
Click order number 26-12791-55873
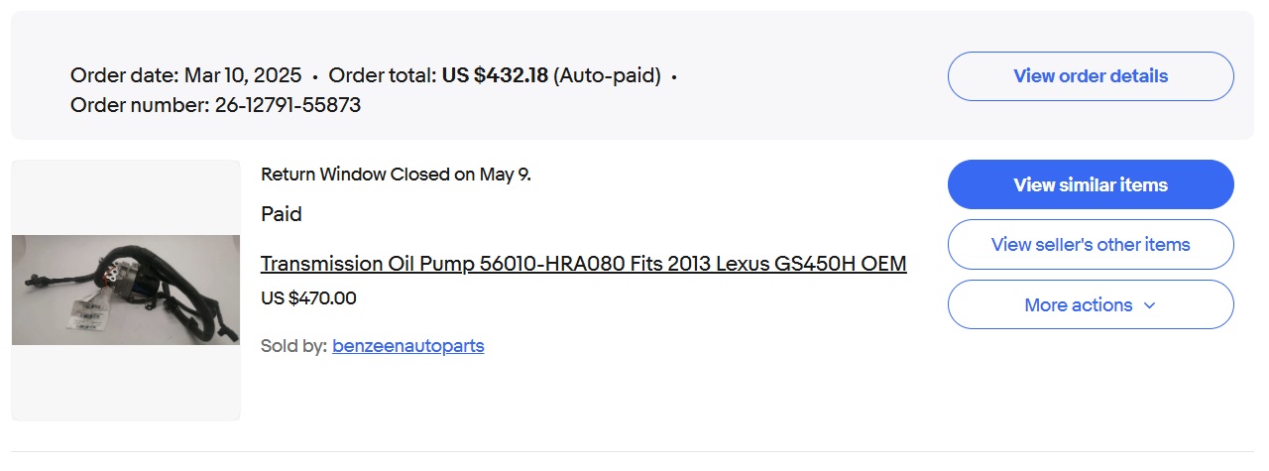pos(288,104)
